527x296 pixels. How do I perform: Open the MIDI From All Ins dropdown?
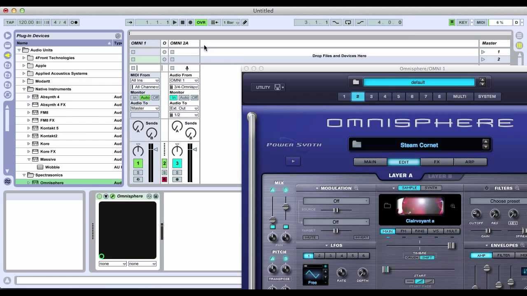[145, 81]
